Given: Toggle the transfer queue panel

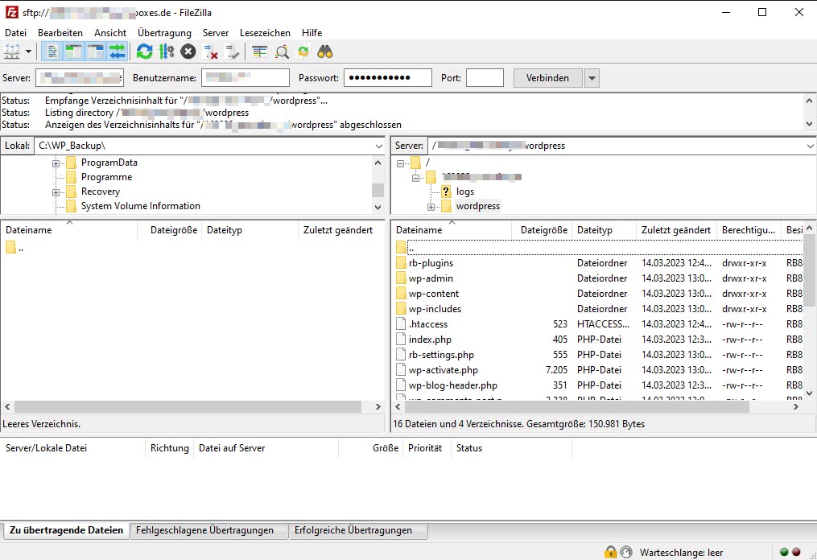Looking at the screenshot, I should pos(115,51).
